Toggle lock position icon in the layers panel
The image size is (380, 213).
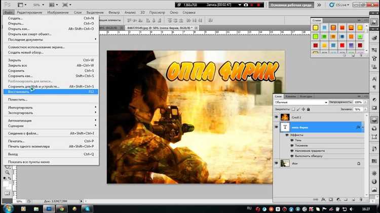pyautogui.click(x=303, y=109)
